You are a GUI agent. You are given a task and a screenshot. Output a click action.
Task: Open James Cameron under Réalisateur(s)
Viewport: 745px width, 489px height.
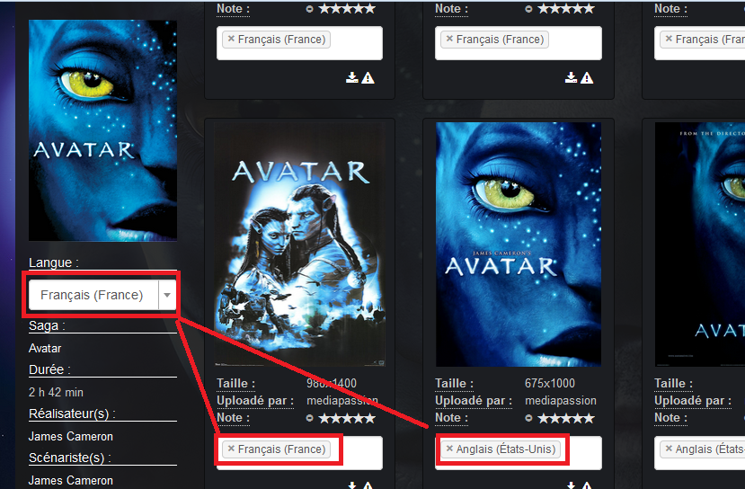[71, 436]
